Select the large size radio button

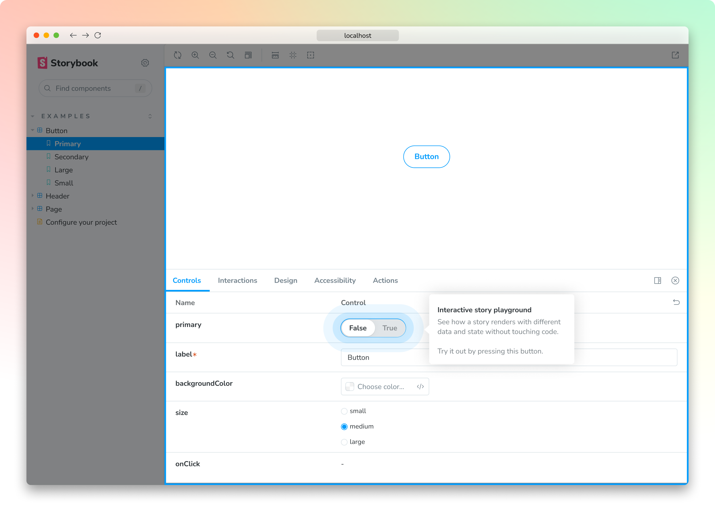tap(344, 442)
